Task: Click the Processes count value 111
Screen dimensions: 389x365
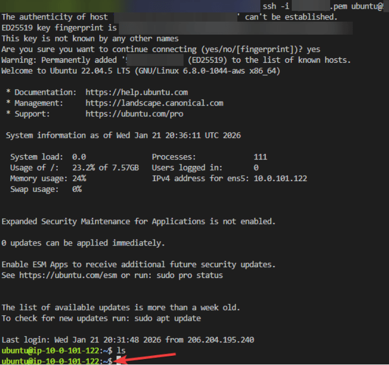Action: click(x=260, y=157)
